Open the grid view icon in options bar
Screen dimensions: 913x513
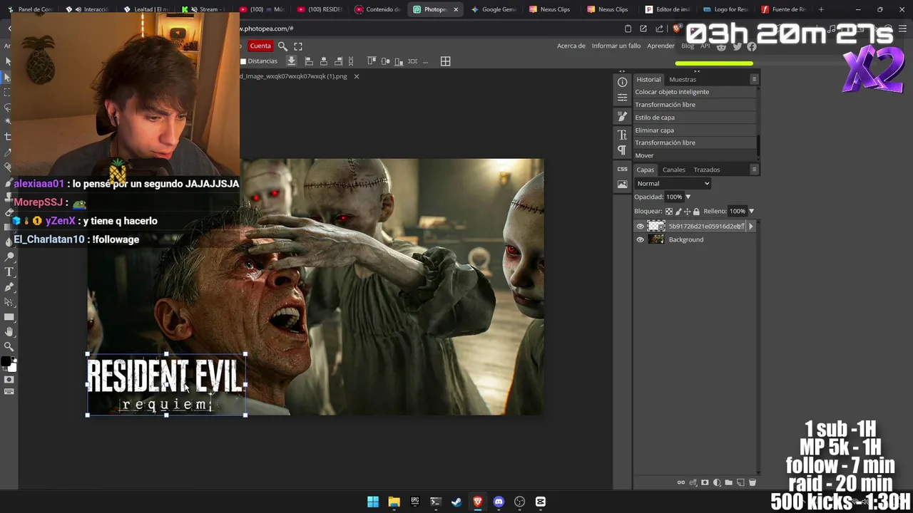(x=445, y=61)
